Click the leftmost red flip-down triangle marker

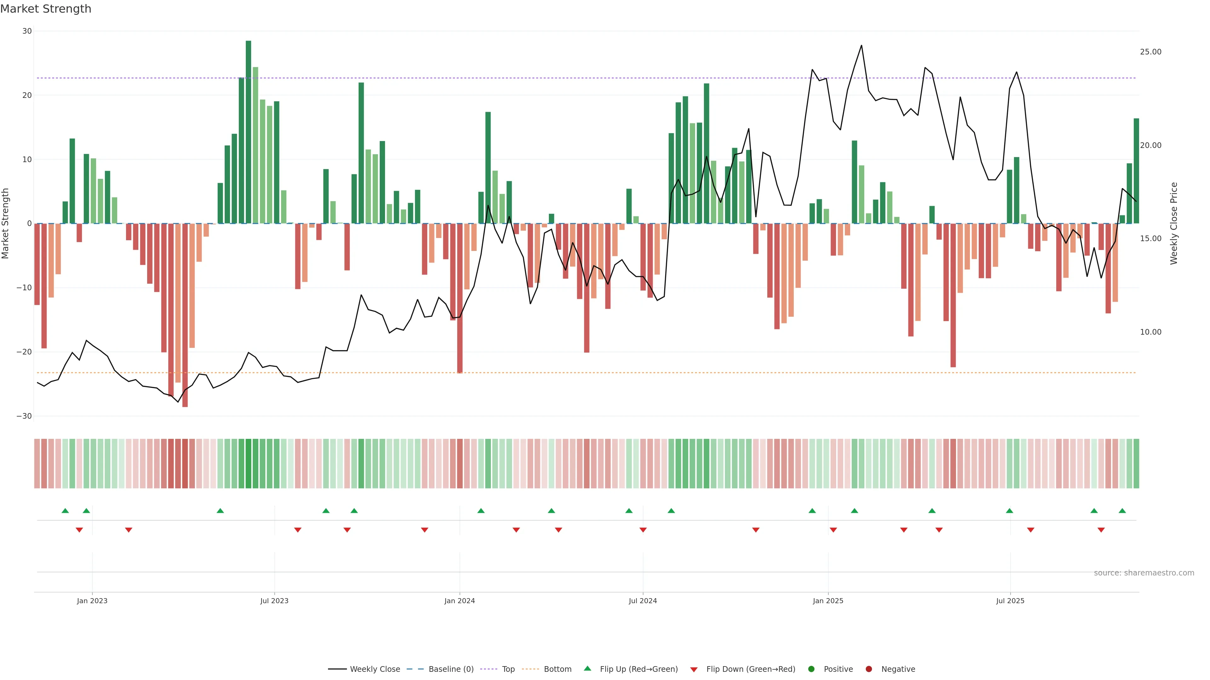[79, 530]
